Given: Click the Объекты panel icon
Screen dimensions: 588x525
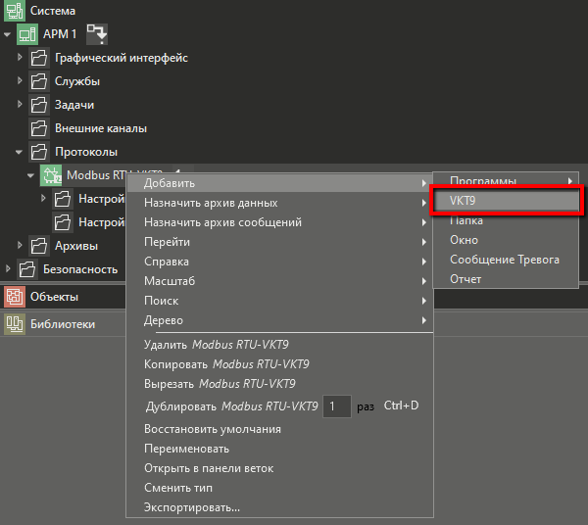Looking at the screenshot, I should (x=14, y=297).
